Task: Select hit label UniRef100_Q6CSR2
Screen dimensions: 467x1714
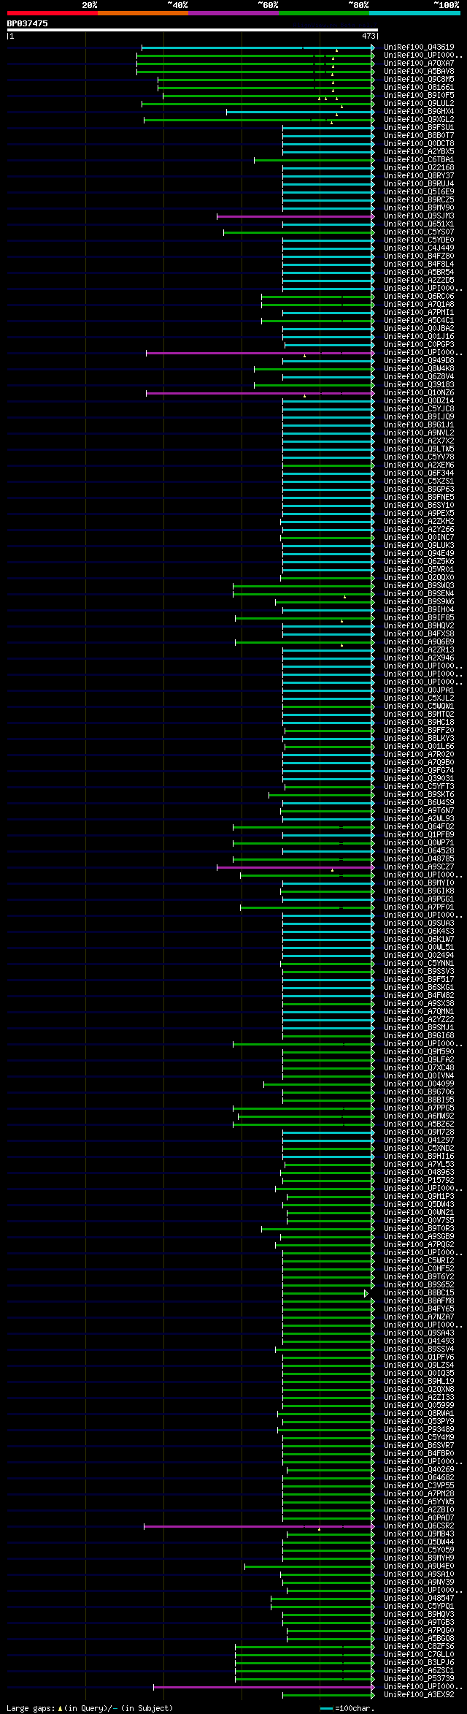Action: pyautogui.click(x=419, y=1526)
